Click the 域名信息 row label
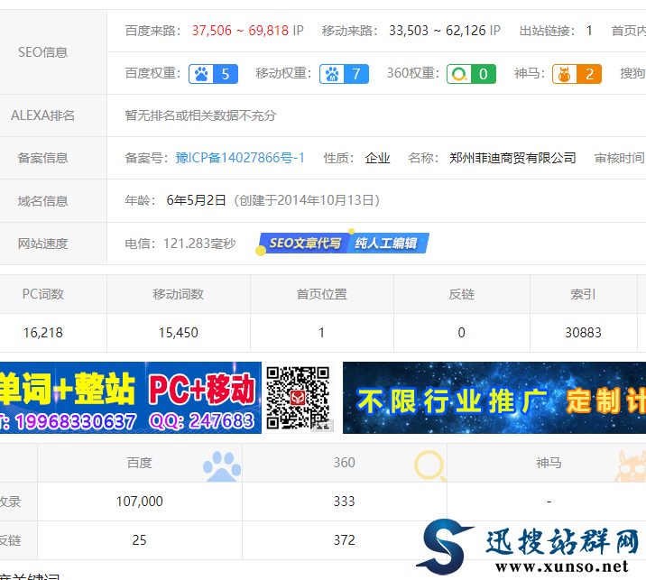 (x=42, y=201)
